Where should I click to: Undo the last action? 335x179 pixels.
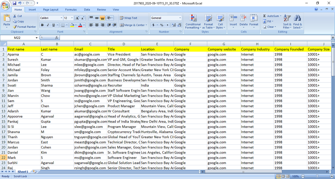[x=20, y=3]
